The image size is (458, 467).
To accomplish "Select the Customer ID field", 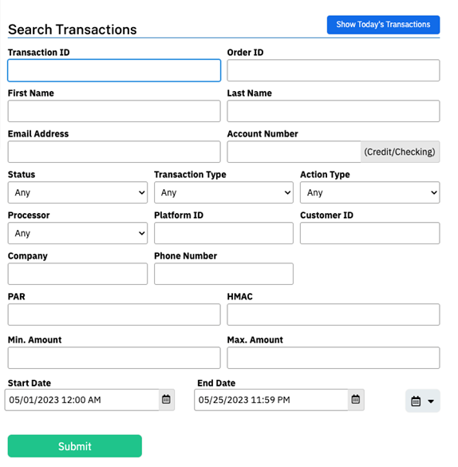I will pos(370,233).
